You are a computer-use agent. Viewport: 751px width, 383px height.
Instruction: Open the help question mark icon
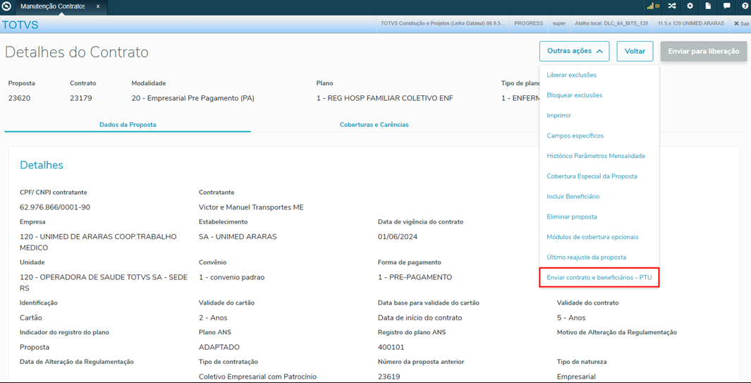point(745,6)
